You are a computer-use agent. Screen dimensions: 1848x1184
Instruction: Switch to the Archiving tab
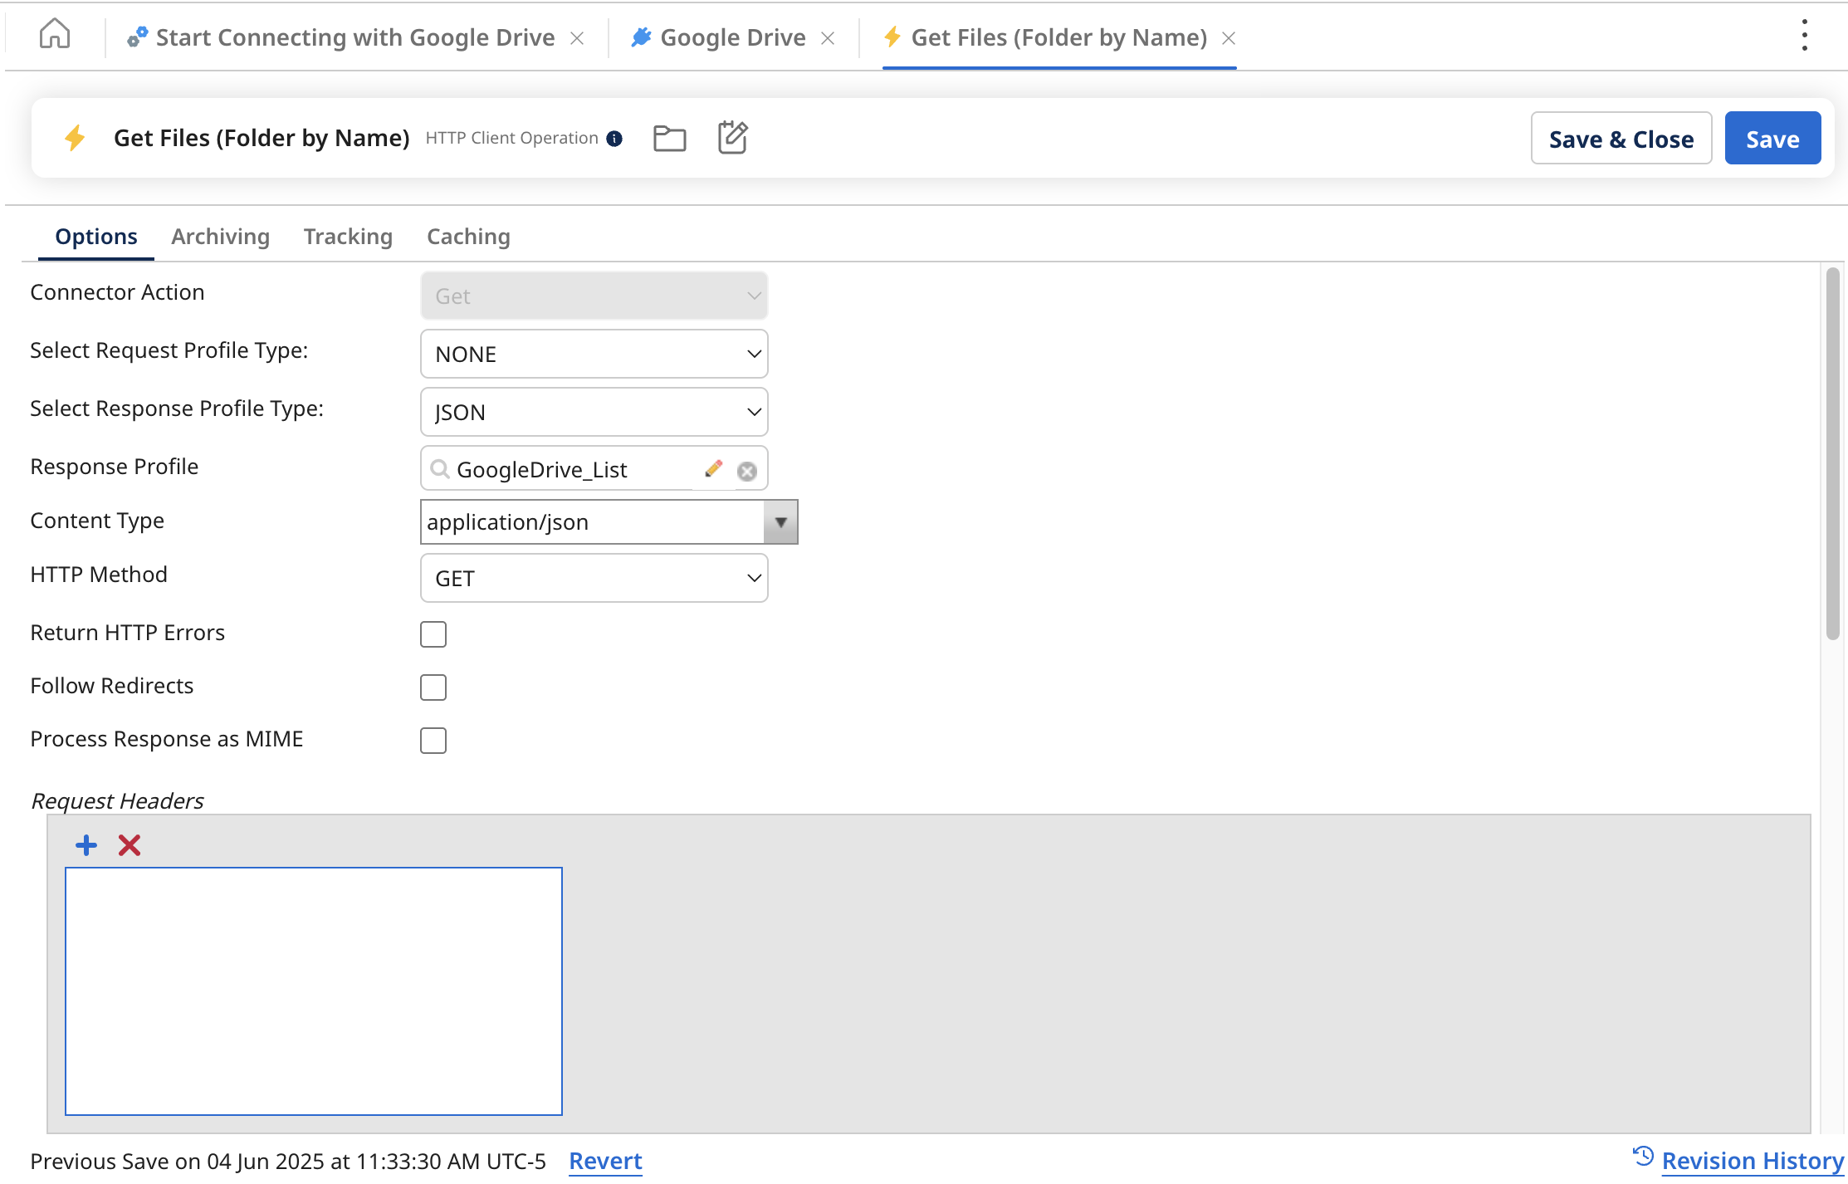pyautogui.click(x=220, y=237)
